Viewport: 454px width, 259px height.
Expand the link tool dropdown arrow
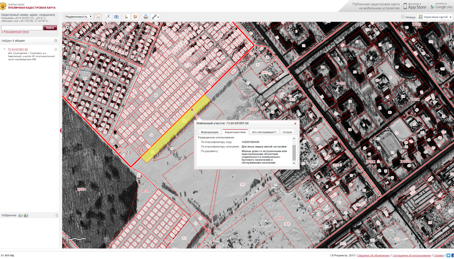pyautogui.click(x=158, y=17)
